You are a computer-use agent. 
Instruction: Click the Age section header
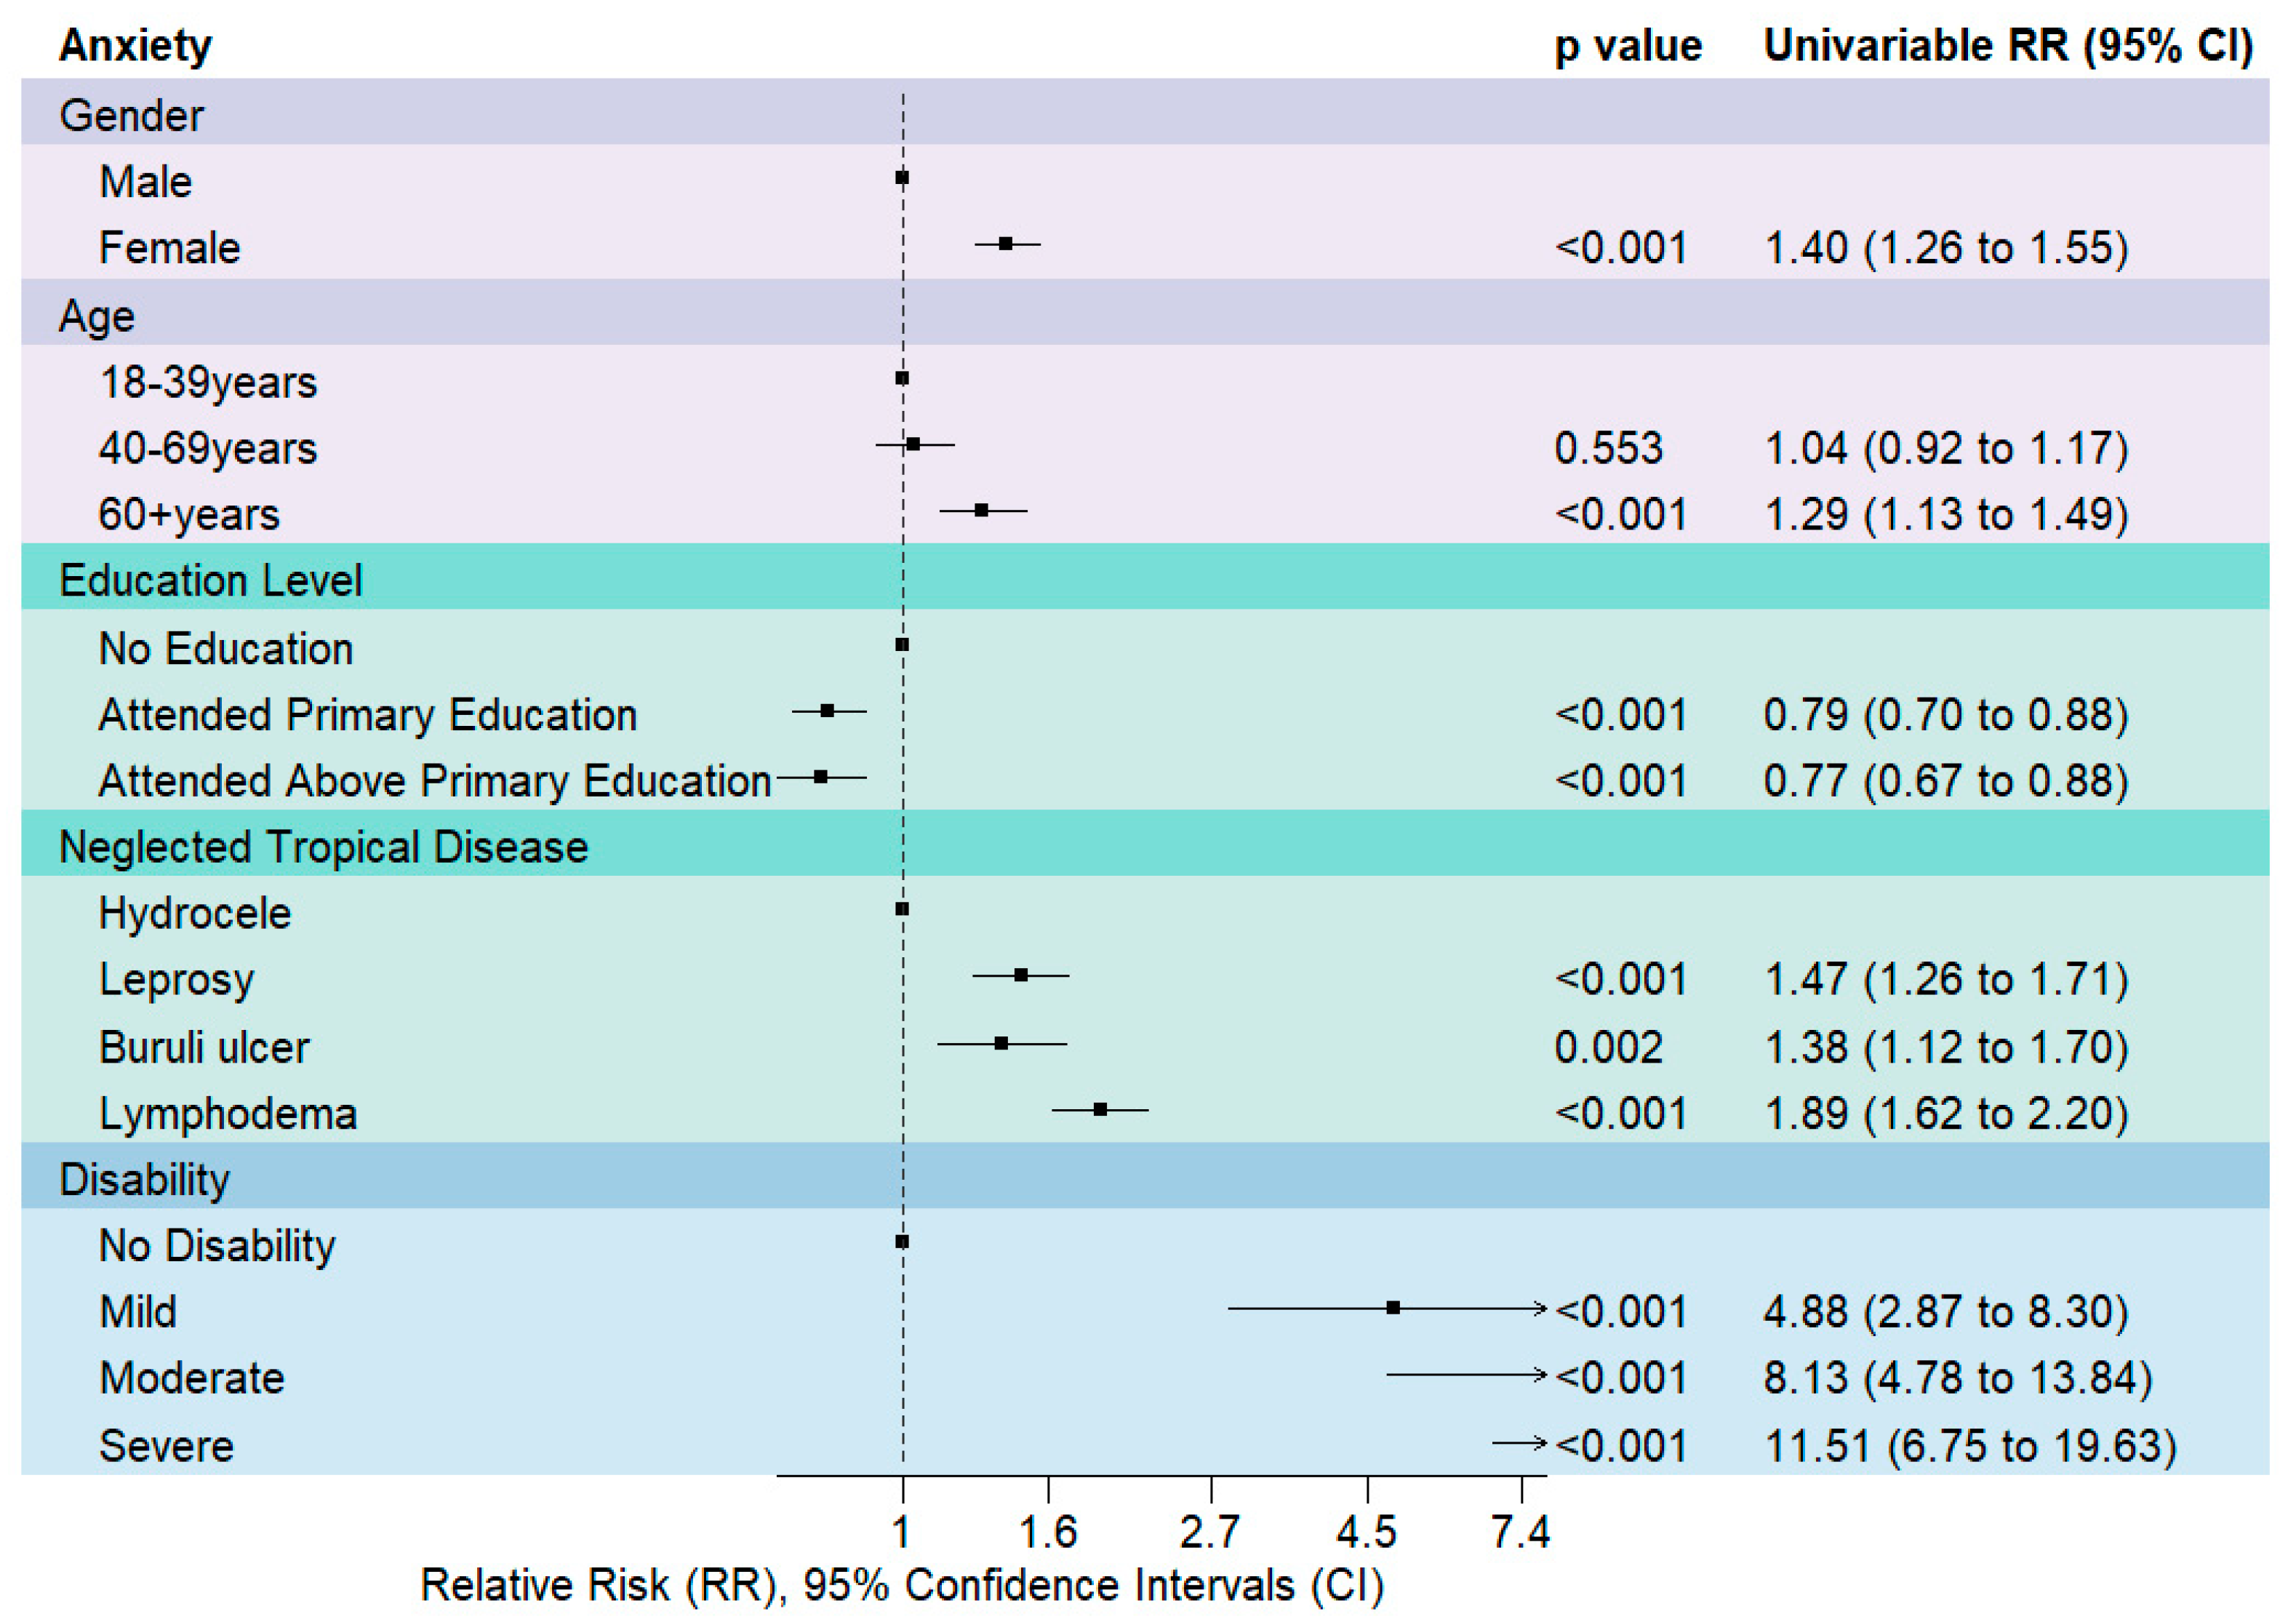click(x=96, y=316)
